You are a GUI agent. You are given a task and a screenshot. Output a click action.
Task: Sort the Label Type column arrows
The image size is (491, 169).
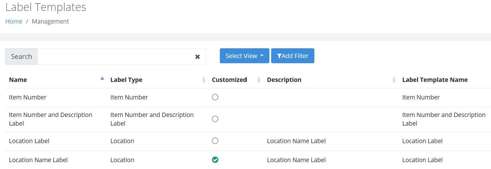[x=204, y=80]
